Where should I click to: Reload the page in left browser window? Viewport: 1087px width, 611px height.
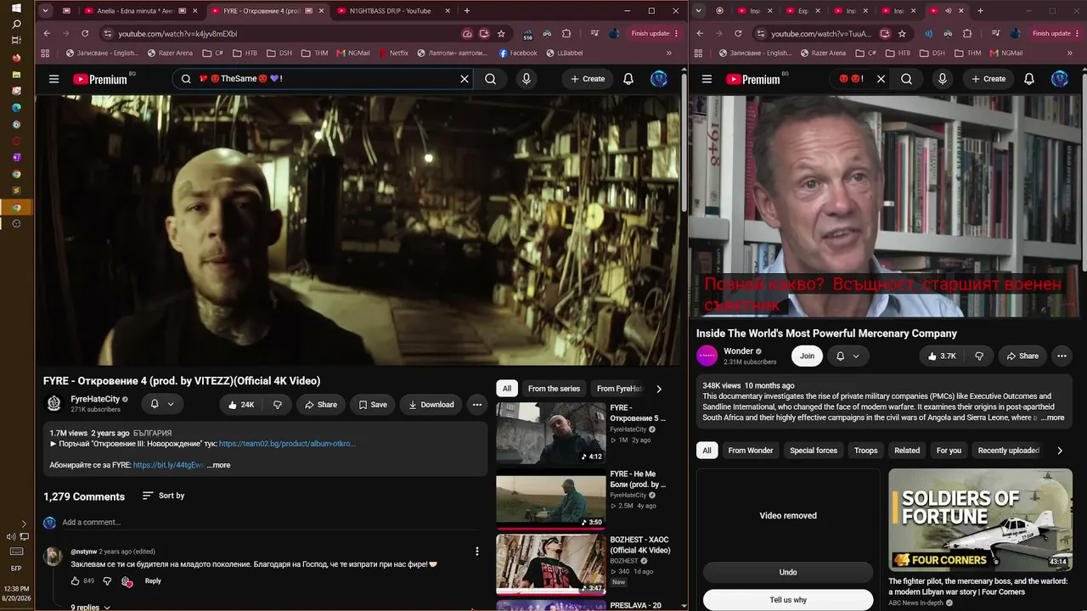pos(85,33)
